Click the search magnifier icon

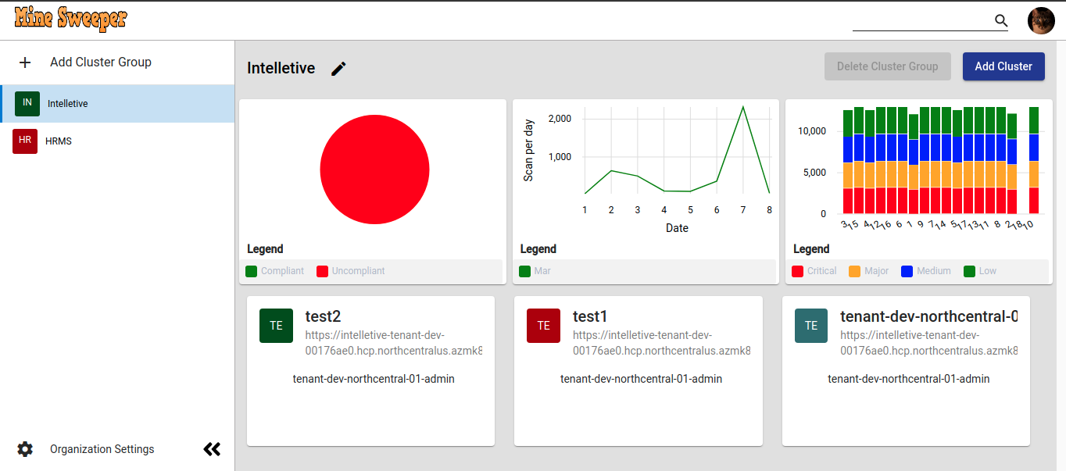coord(1001,21)
